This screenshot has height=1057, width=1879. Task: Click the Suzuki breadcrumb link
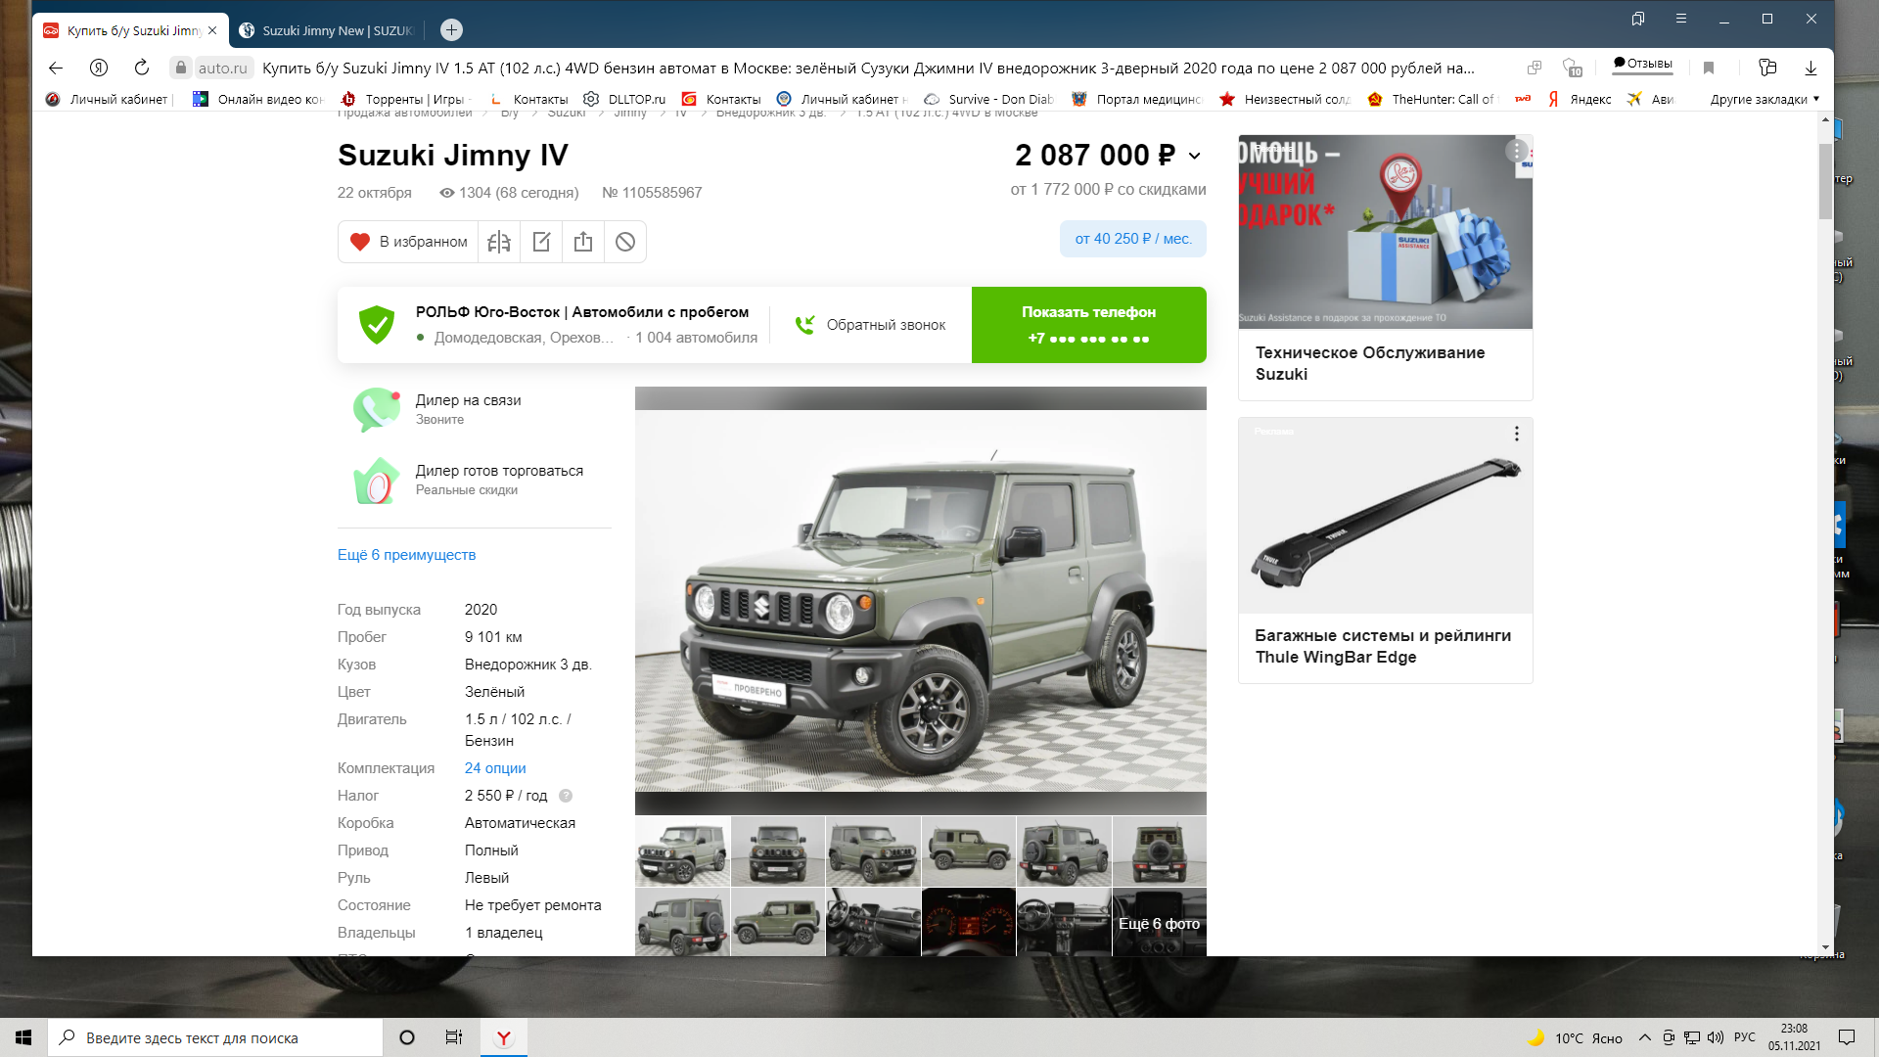click(567, 114)
